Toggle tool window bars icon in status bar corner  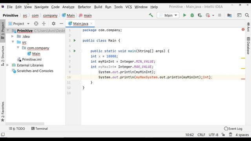[3, 135]
